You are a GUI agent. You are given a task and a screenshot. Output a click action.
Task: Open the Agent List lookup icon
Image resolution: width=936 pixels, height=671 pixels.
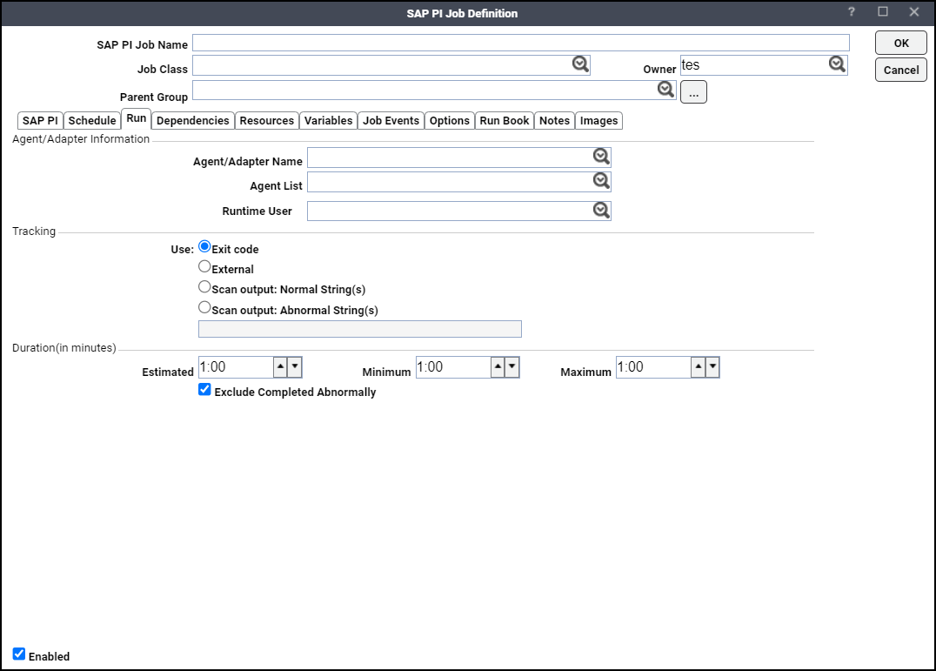(601, 181)
